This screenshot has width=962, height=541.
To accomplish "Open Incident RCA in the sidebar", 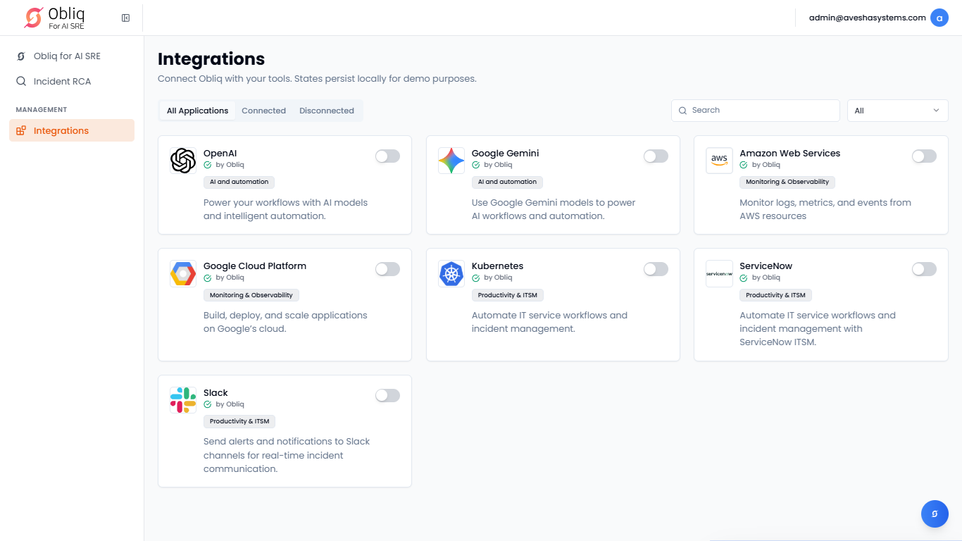I will [62, 81].
